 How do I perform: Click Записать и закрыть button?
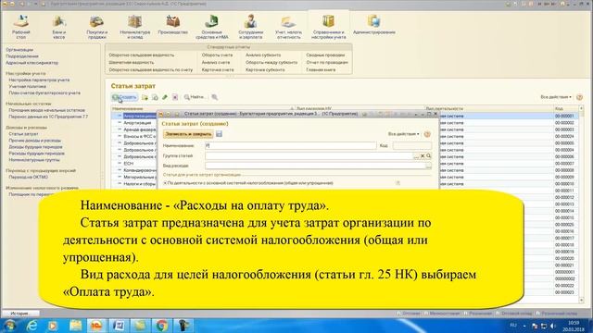(188, 134)
